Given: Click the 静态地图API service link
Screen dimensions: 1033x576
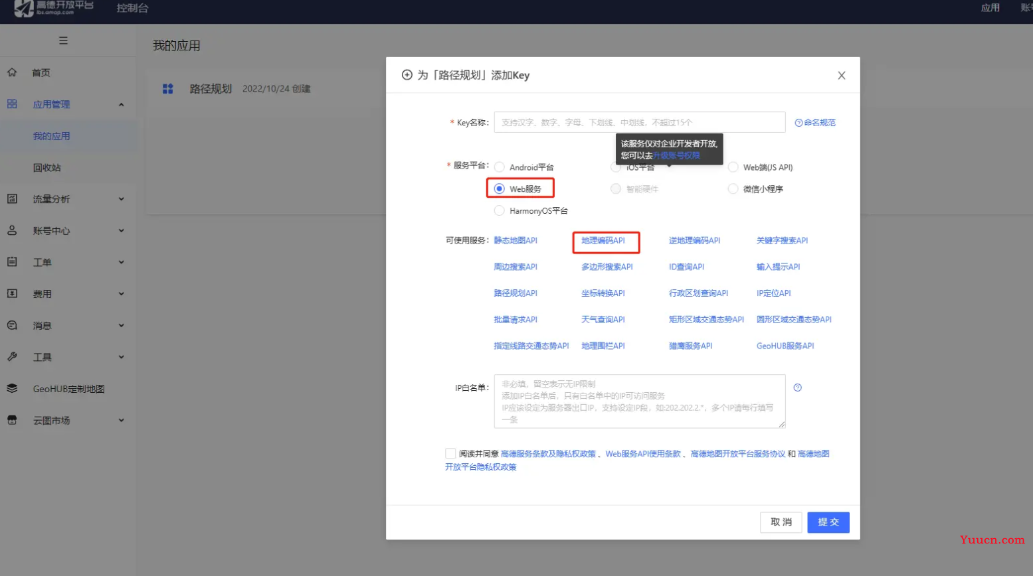Looking at the screenshot, I should point(516,241).
